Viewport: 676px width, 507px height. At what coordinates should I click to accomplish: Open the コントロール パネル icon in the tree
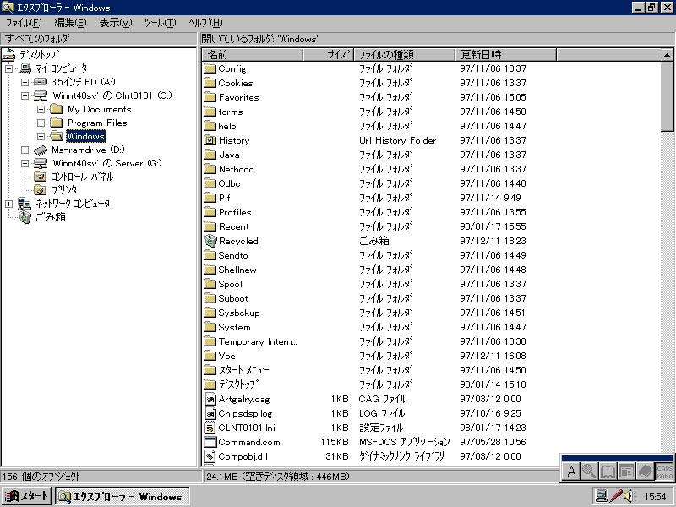40,177
